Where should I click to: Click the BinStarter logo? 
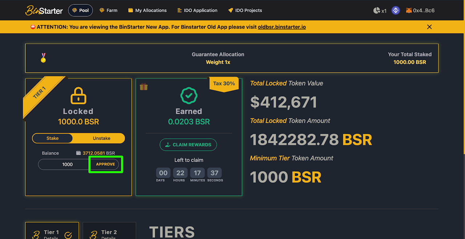pyautogui.click(x=44, y=10)
